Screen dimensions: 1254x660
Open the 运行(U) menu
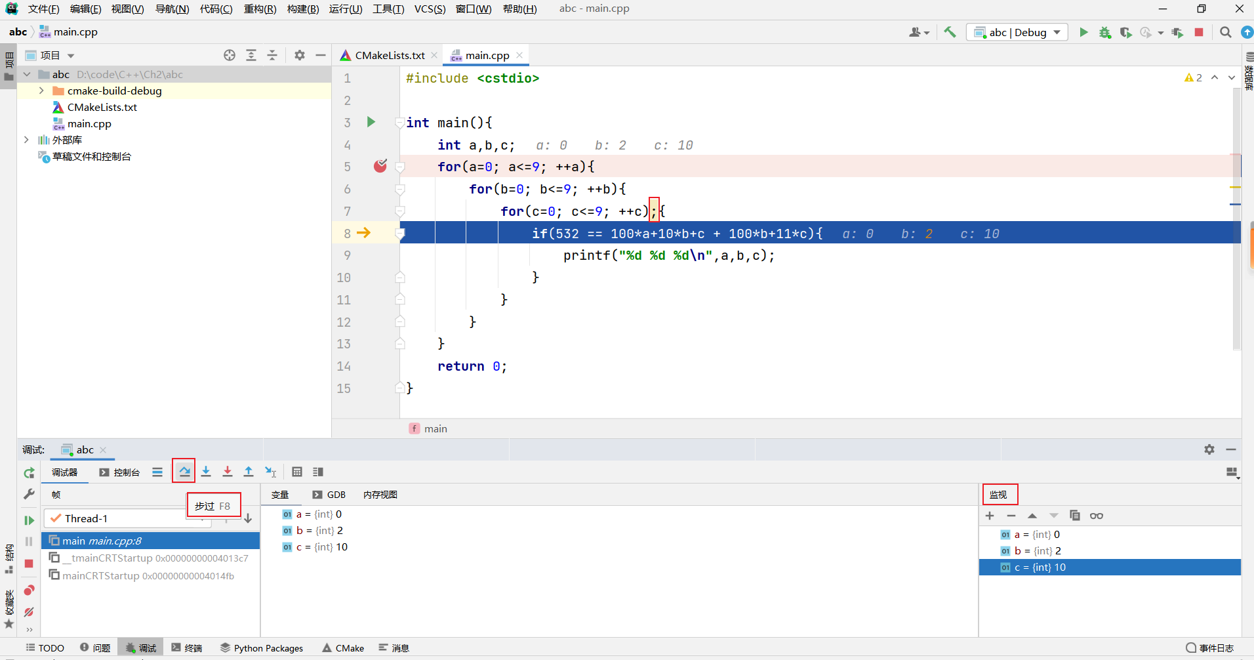pyautogui.click(x=345, y=9)
